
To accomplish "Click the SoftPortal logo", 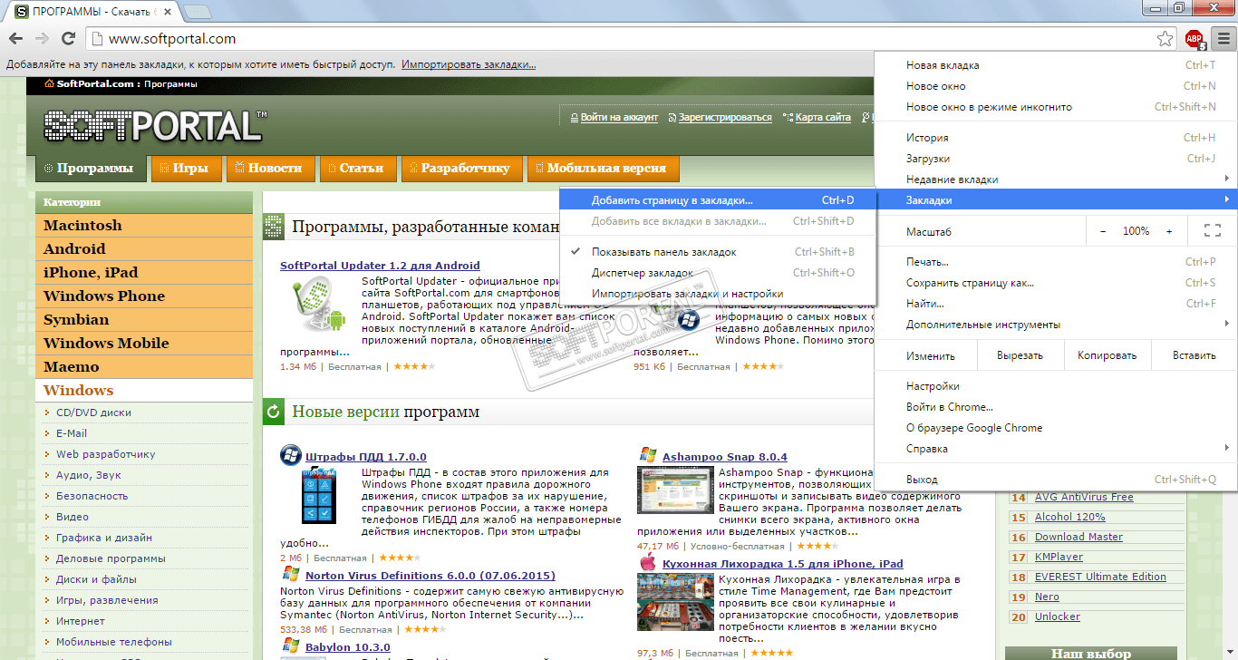I will tap(155, 126).
